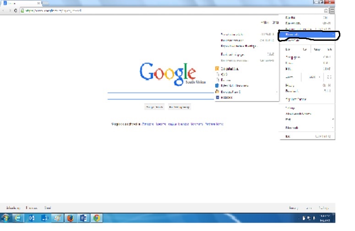Open the Advertising footer link

[13, 208]
